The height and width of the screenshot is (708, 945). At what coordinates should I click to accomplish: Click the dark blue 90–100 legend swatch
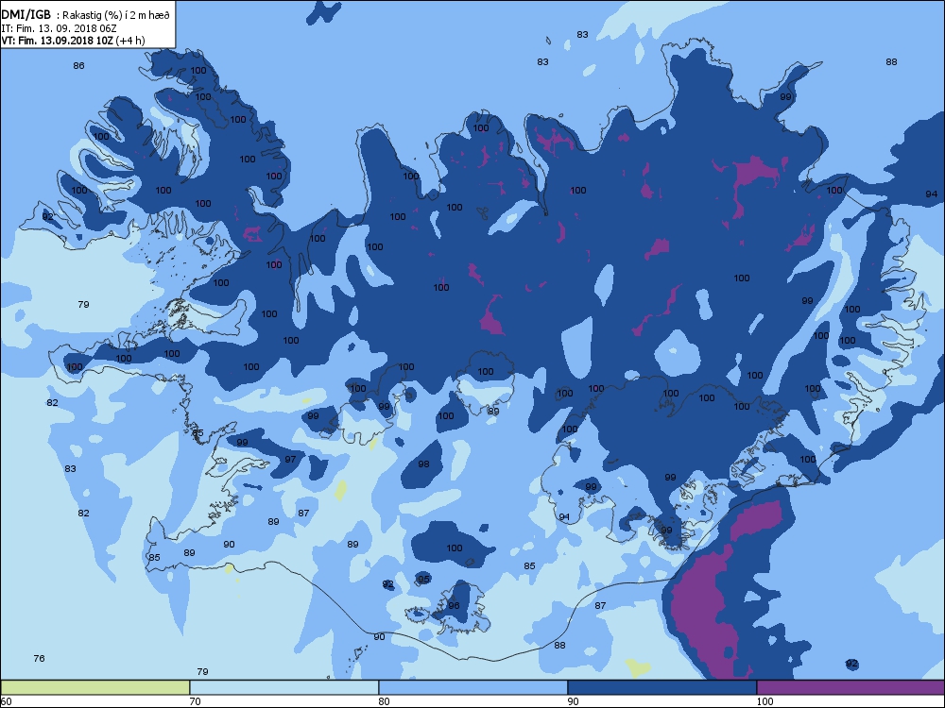coord(661,687)
